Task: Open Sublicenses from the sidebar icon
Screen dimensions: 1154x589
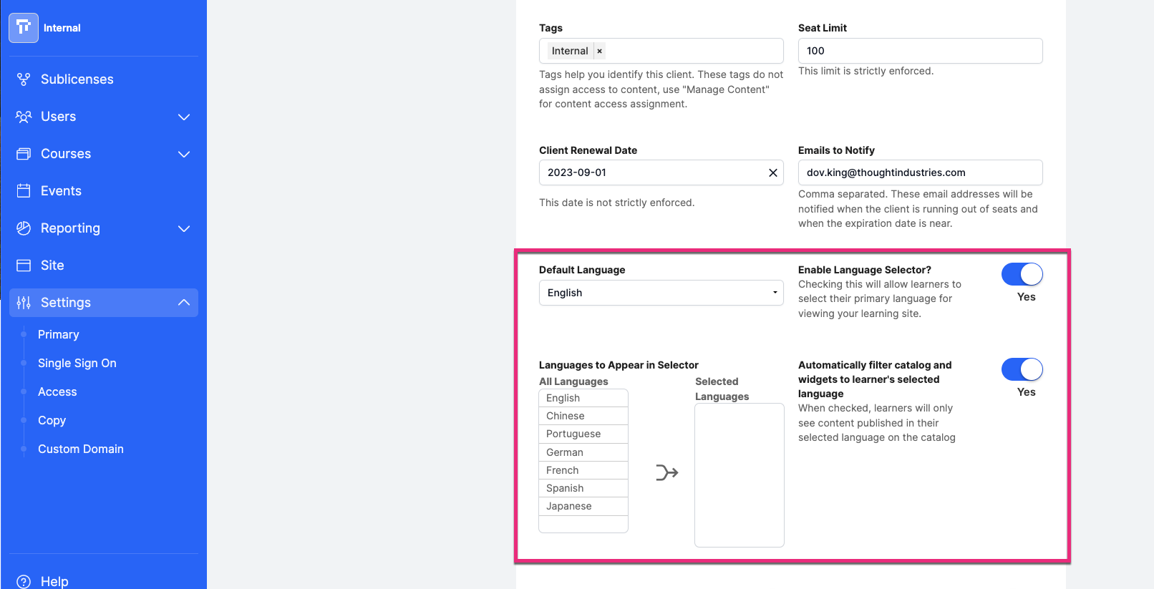Action: (24, 79)
